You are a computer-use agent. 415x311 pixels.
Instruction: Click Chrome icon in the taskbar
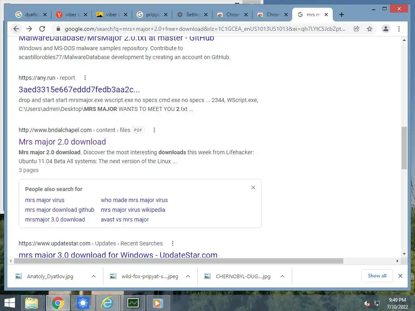point(58,303)
